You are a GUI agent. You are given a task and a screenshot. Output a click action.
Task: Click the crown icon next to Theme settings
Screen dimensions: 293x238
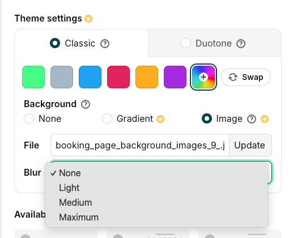[x=88, y=19]
